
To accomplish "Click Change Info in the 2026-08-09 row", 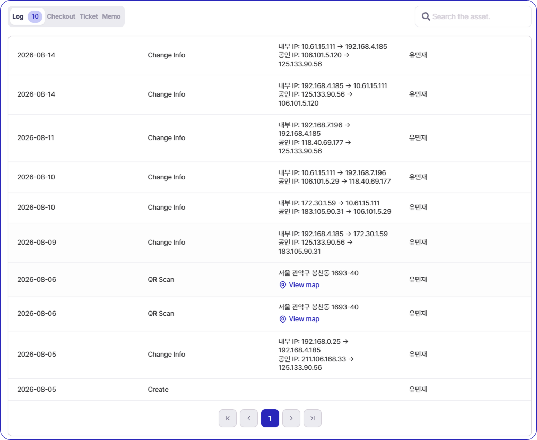I will (x=167, y=242).
